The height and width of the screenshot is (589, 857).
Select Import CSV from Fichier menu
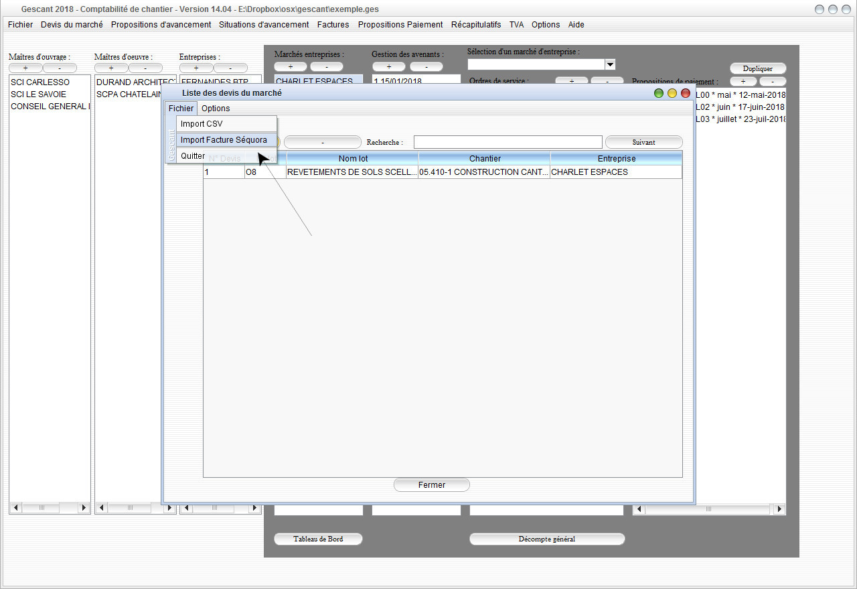pos(202,124)
